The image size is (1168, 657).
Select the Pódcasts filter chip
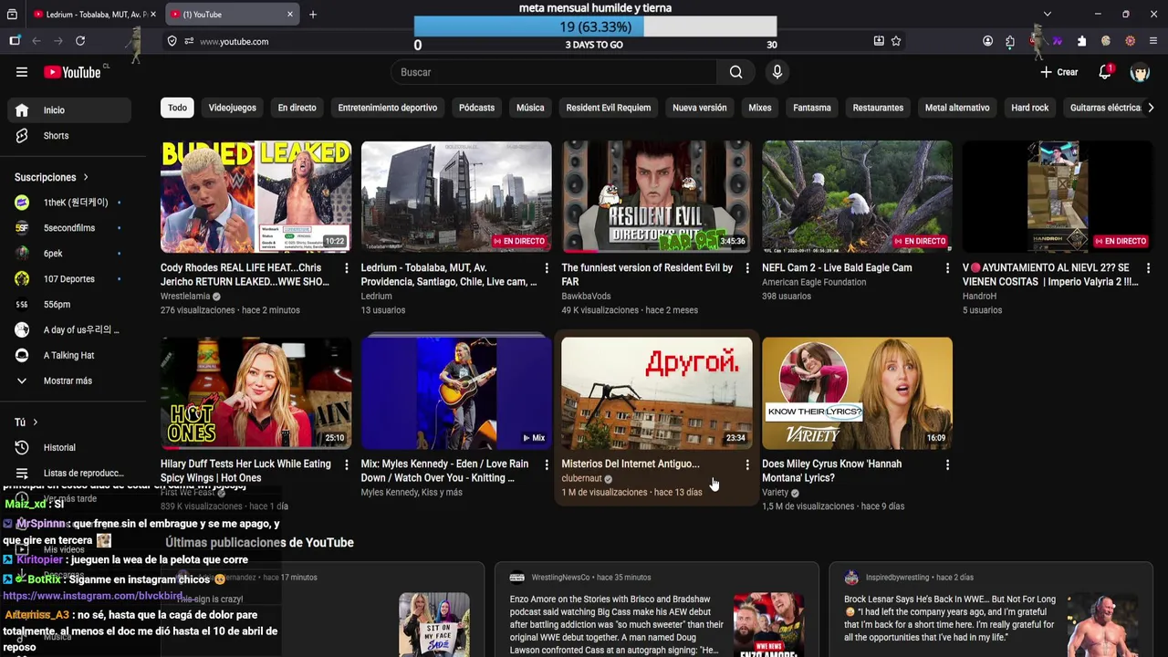tap(476, 108)
